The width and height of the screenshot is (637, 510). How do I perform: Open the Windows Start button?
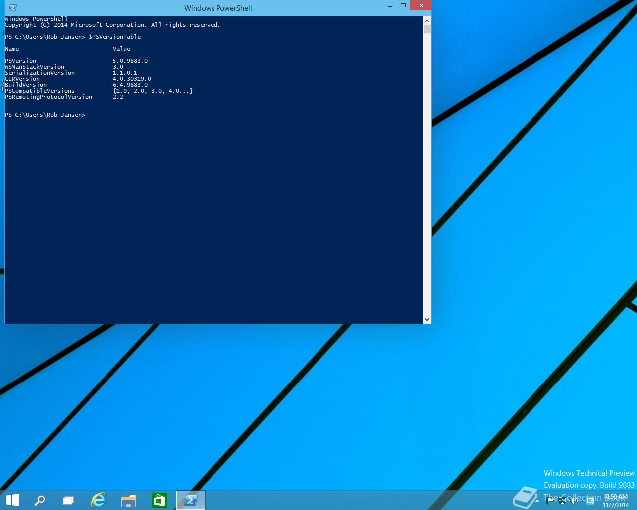click(12, 500)
